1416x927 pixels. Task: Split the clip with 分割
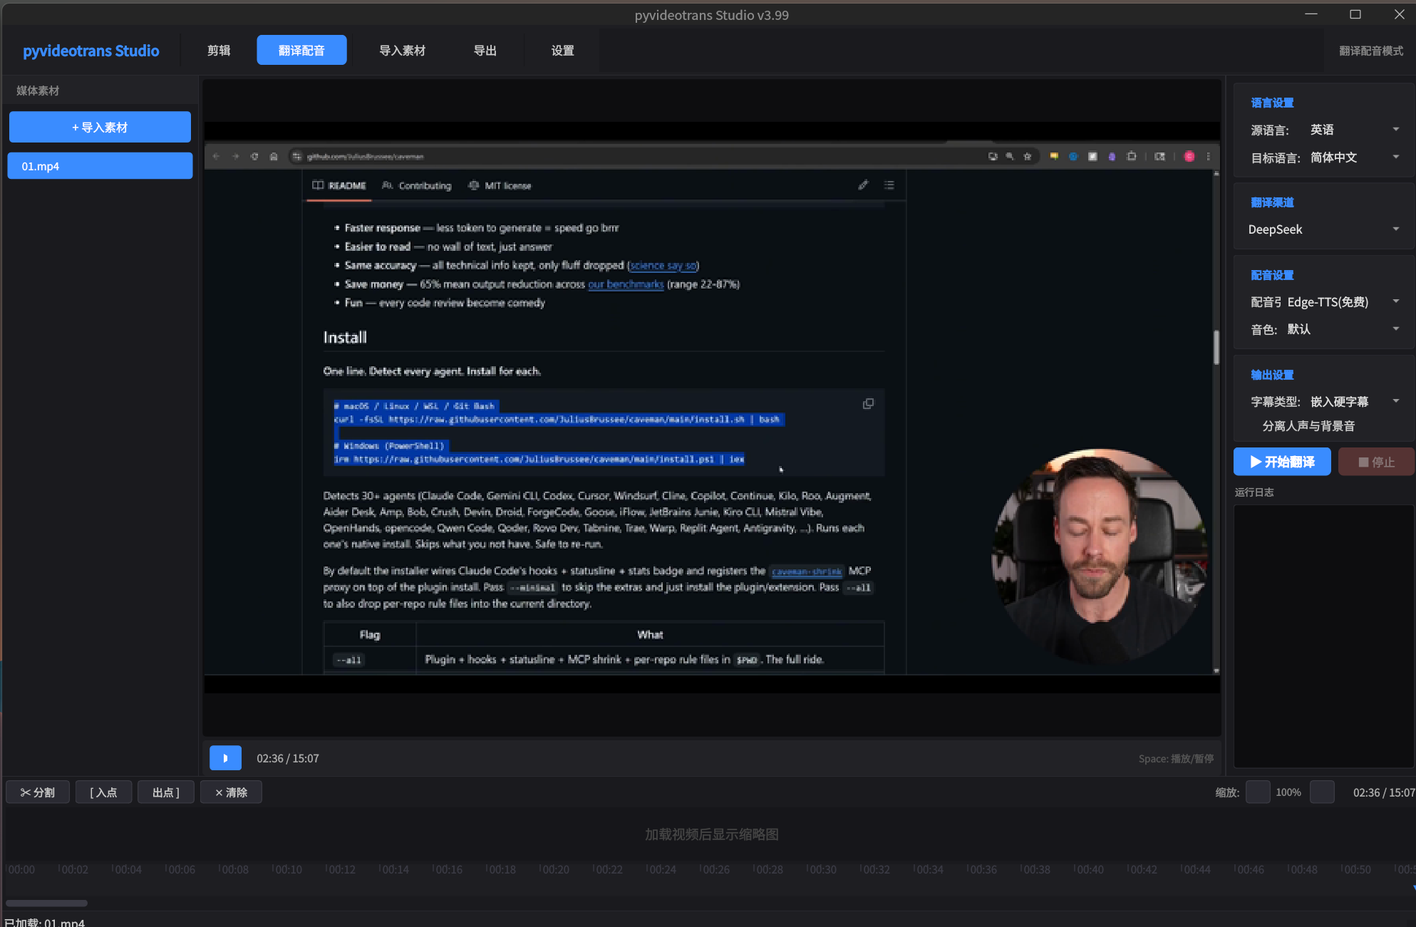pos(38,792)
